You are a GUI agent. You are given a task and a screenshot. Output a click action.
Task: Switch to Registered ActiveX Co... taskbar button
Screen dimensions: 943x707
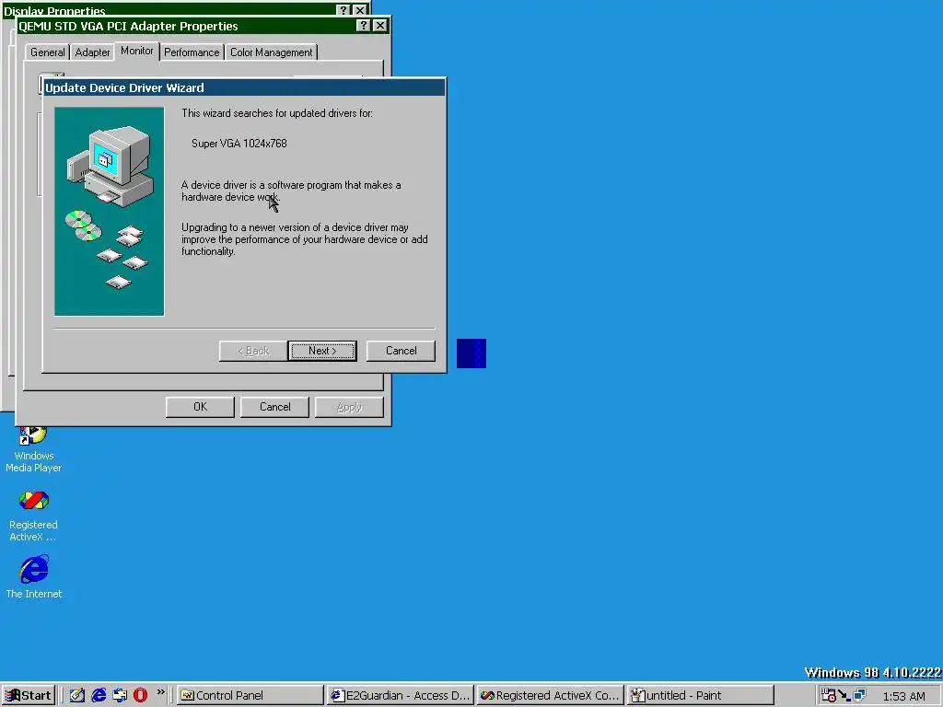(551, 695)
